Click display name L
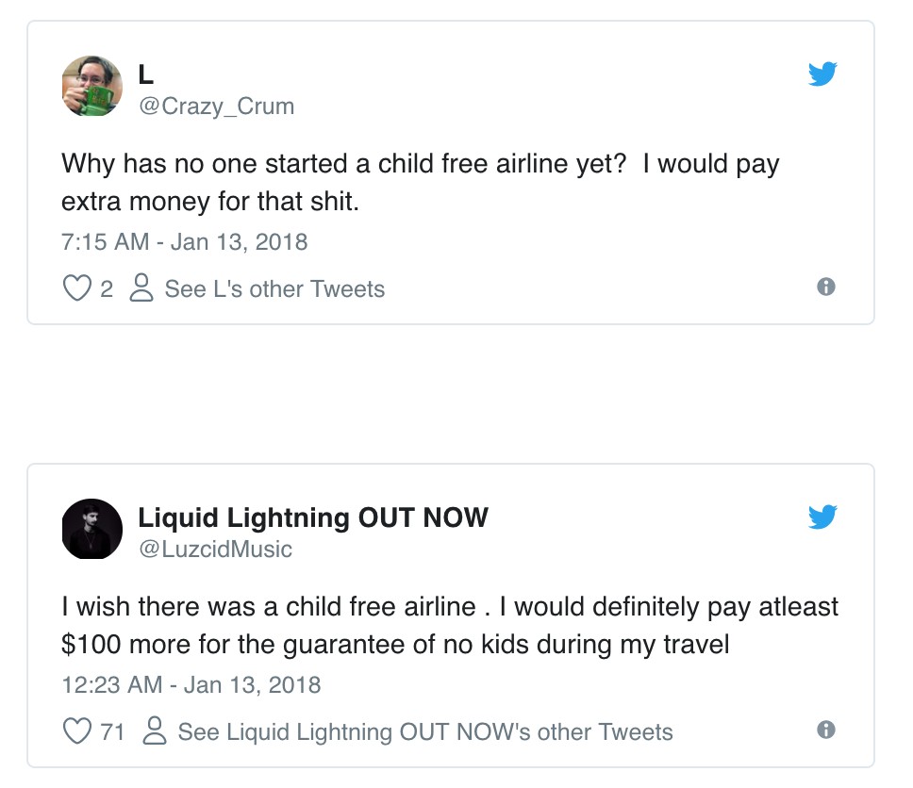The width and height of the screenshot is (913, 788). [146, 74]
